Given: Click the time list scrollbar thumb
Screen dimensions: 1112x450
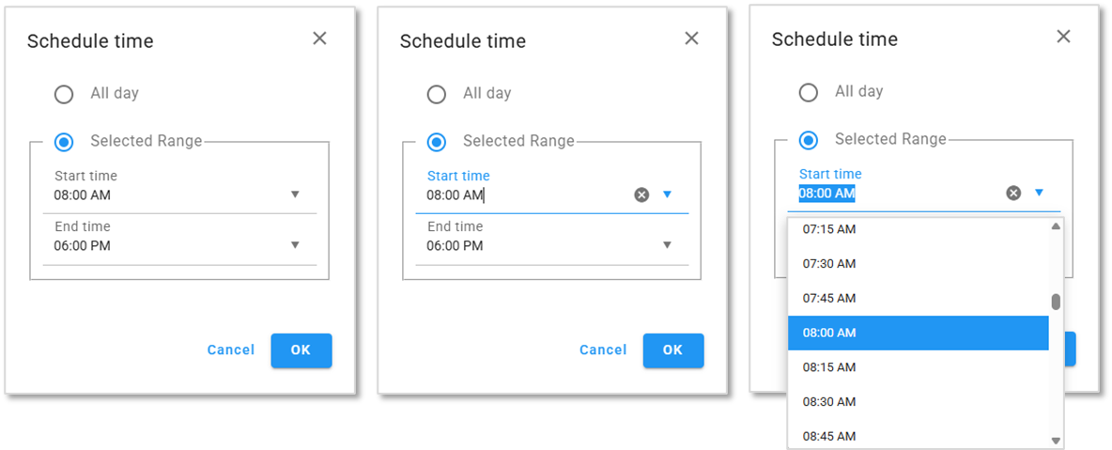Looking at the screenshot, I should pos(1056,302).
